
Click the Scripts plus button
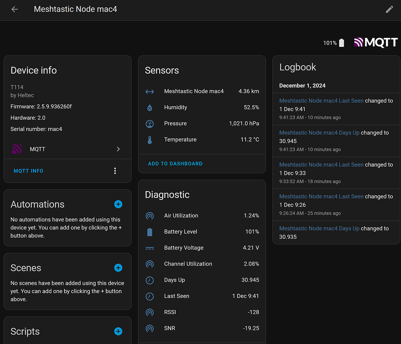point(118,331)
